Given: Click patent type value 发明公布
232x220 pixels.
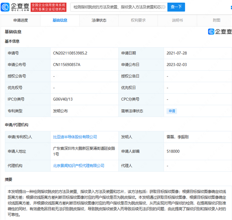Looking at the screenshot, I should 60,111.
